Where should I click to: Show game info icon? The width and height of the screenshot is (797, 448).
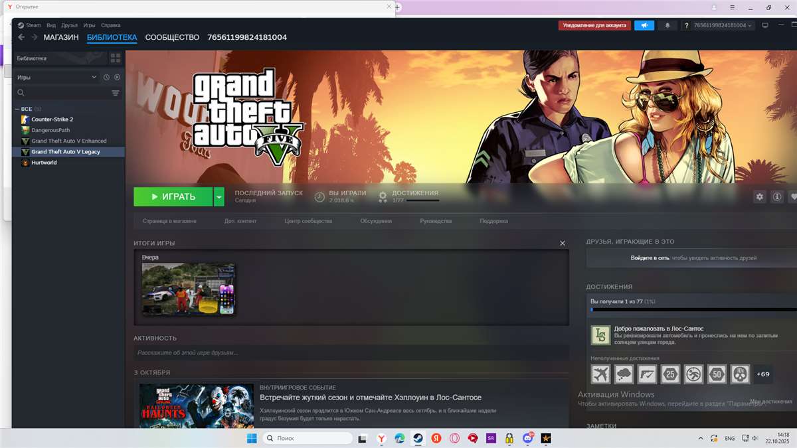click(776, 196)
